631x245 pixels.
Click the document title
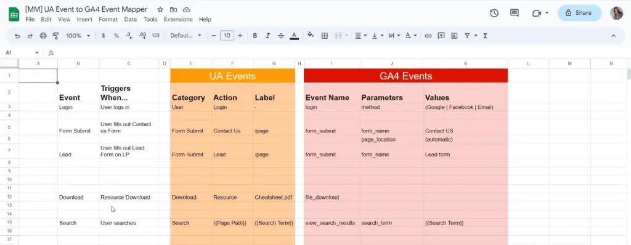point(86,9)
